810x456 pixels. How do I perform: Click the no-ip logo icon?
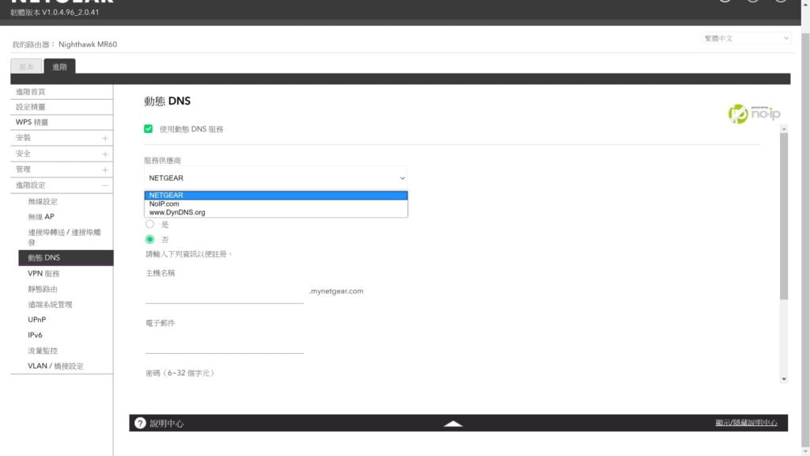tap(754, 113)
